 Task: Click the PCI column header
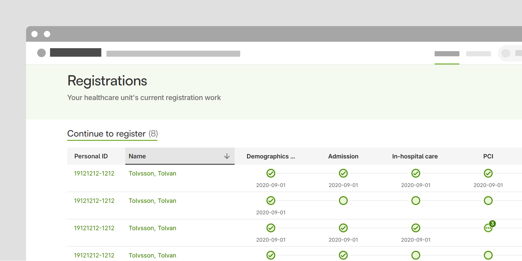click(488, 156)
